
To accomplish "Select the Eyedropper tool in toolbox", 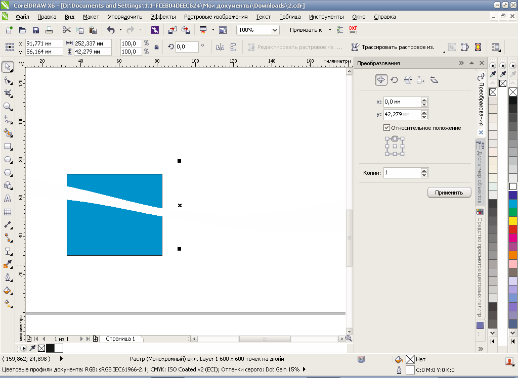I will 8,264.
